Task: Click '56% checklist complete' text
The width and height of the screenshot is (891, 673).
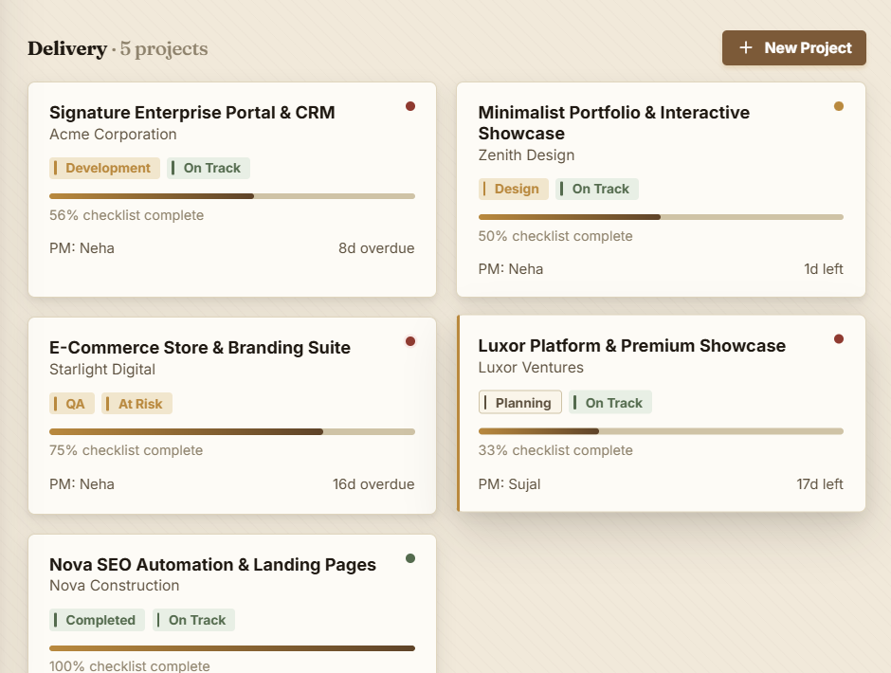Action: point(126,215)
